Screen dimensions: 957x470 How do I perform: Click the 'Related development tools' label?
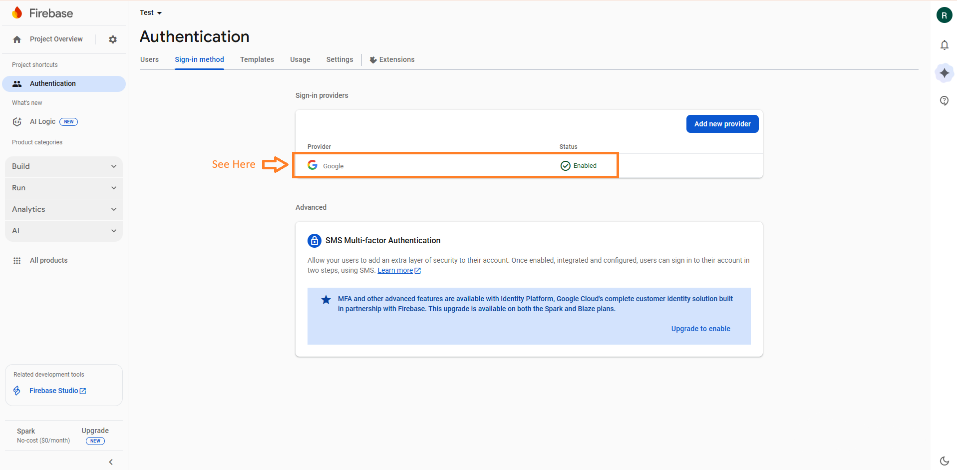click(x=49, y=375)
